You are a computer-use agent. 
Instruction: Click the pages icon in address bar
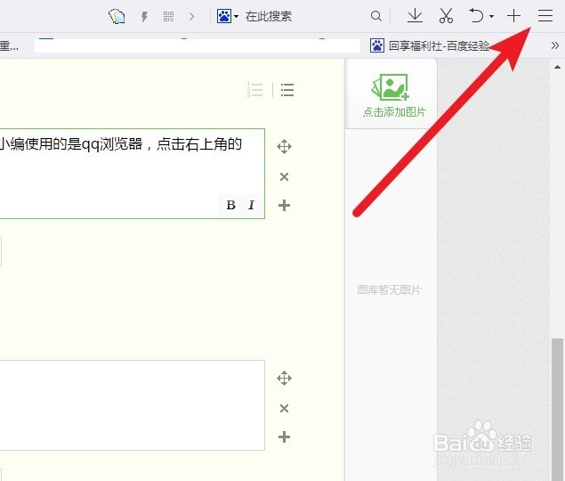click(x=117, y=17)
